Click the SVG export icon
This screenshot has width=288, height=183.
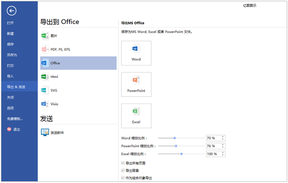[x=45, y=90]
